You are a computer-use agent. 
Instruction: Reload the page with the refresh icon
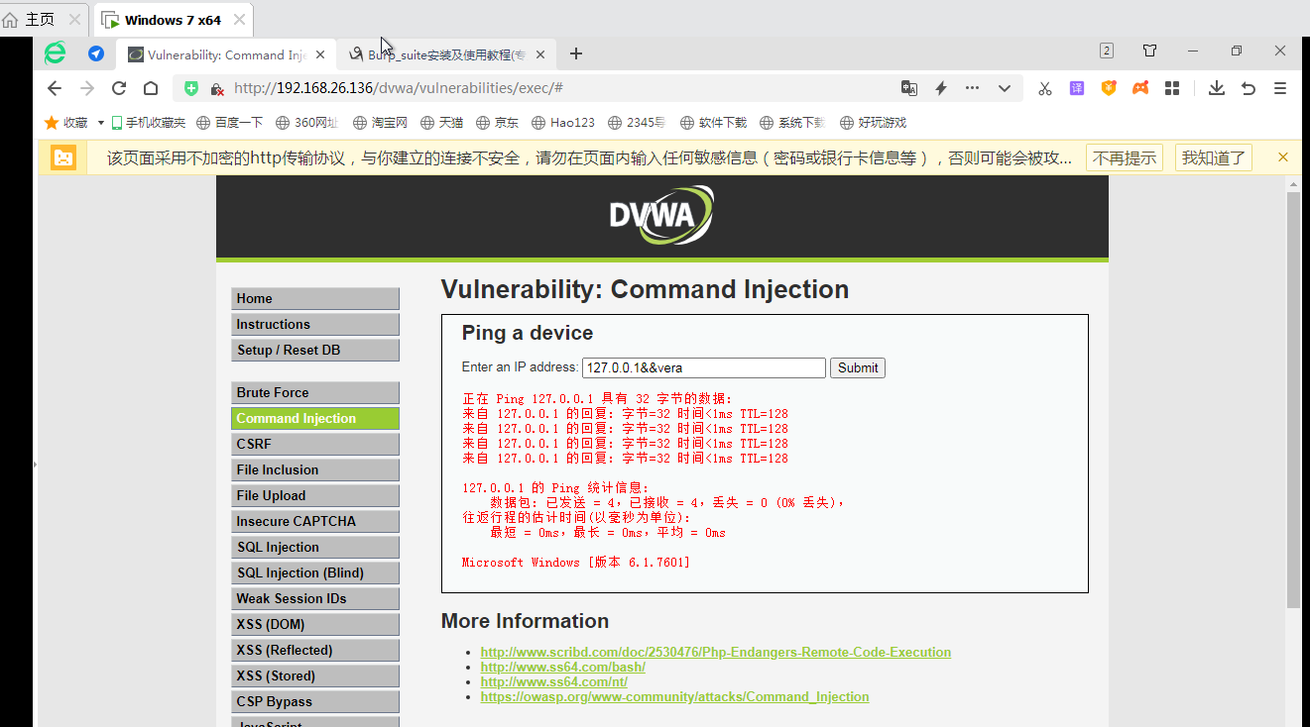(x=119, y=88)
